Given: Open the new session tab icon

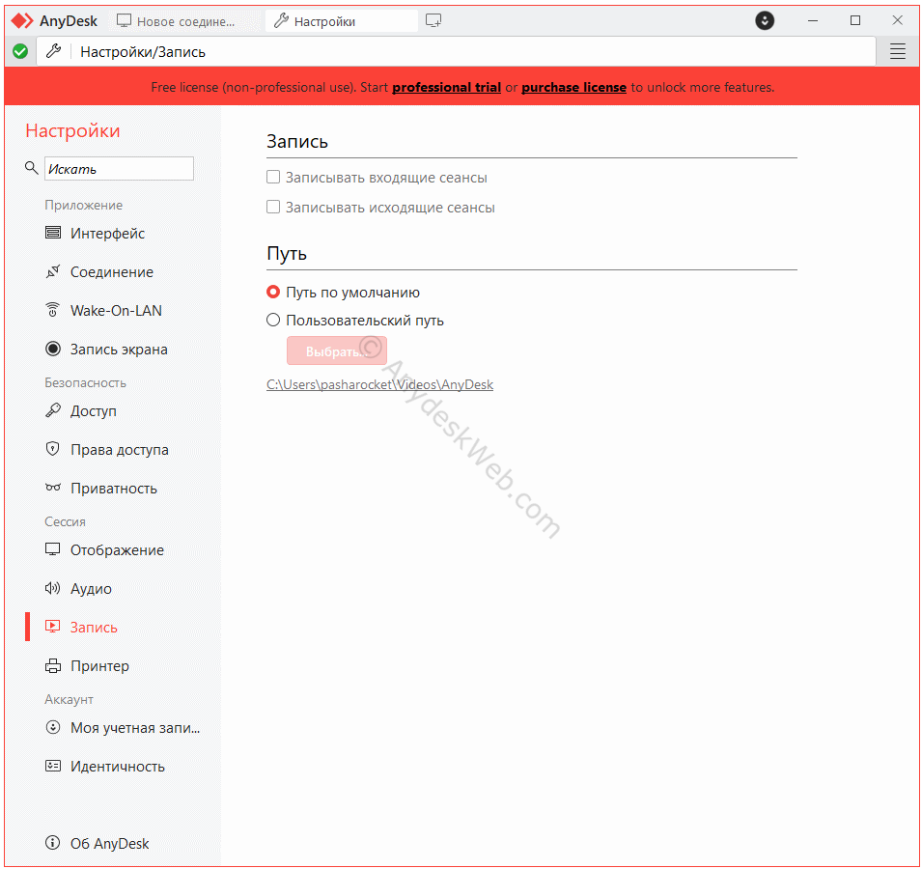Looking at the screenshot, I should click(433, 21).
